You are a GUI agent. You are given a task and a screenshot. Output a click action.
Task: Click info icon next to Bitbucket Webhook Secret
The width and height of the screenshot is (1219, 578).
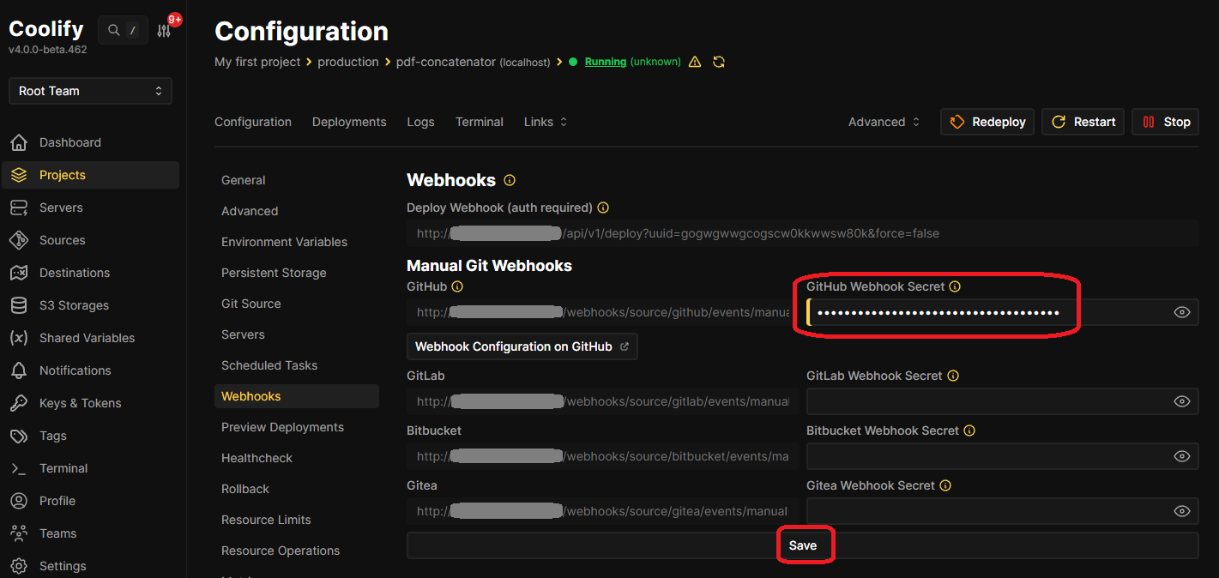point(969,430)
